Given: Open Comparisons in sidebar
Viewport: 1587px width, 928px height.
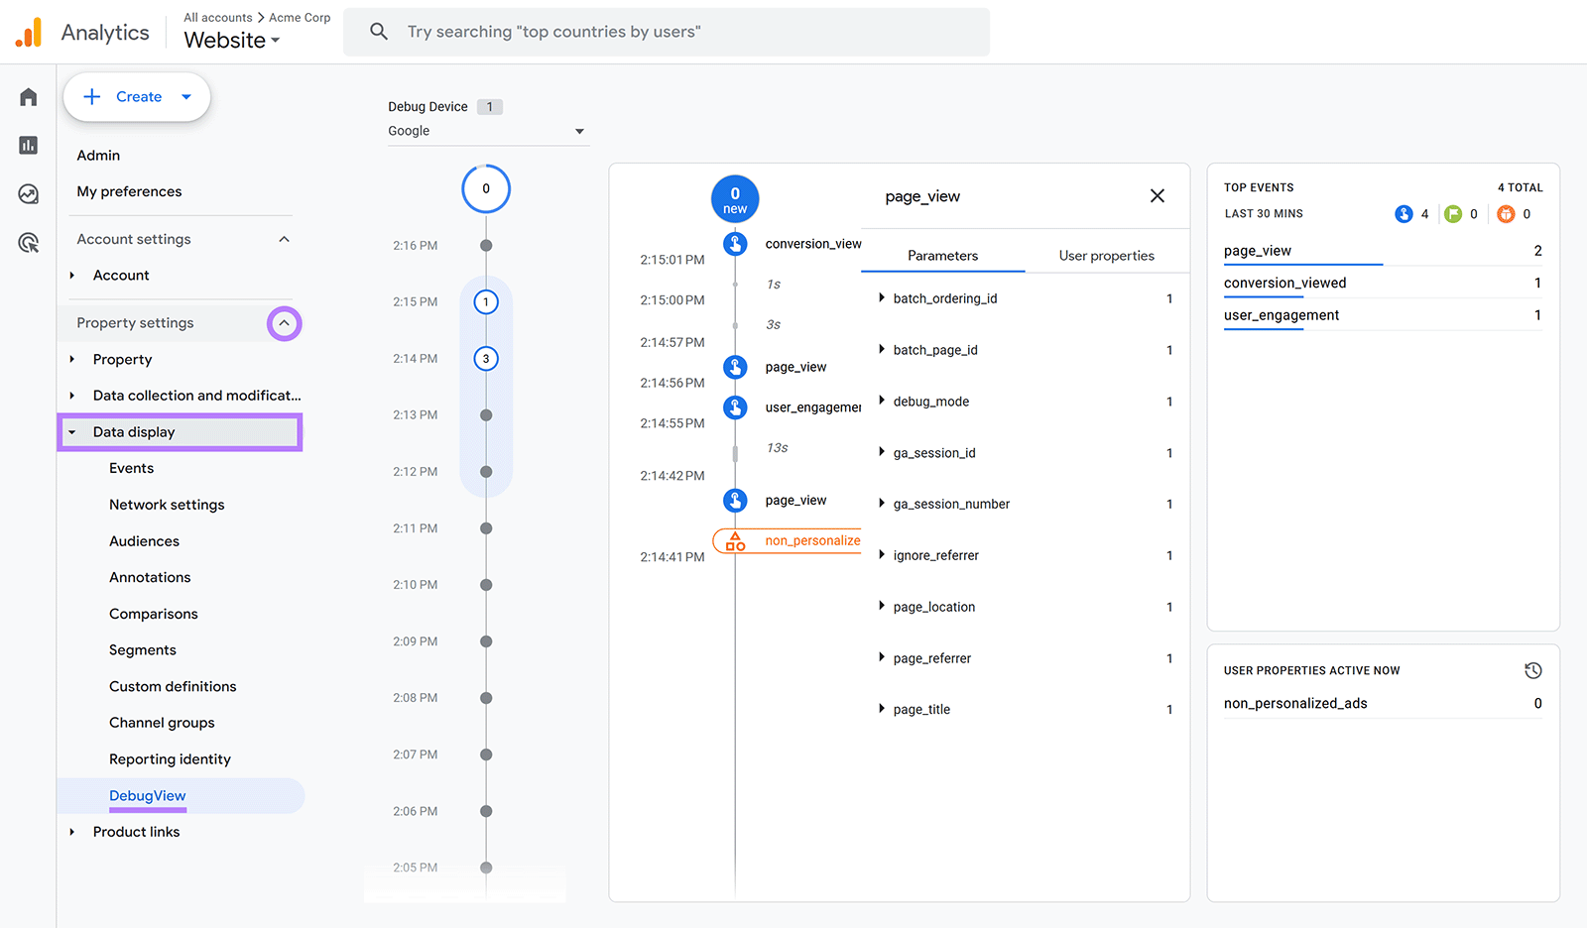Looking at the screenshot, I should pyautogui.click(x=154, y=614).
